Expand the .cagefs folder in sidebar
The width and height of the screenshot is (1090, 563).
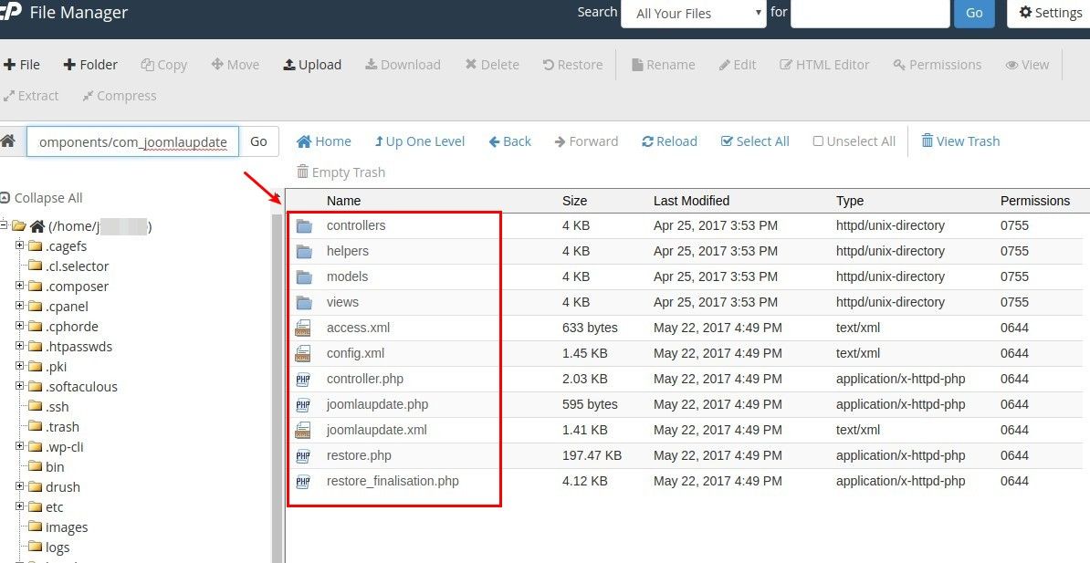[x=20, y=245]
